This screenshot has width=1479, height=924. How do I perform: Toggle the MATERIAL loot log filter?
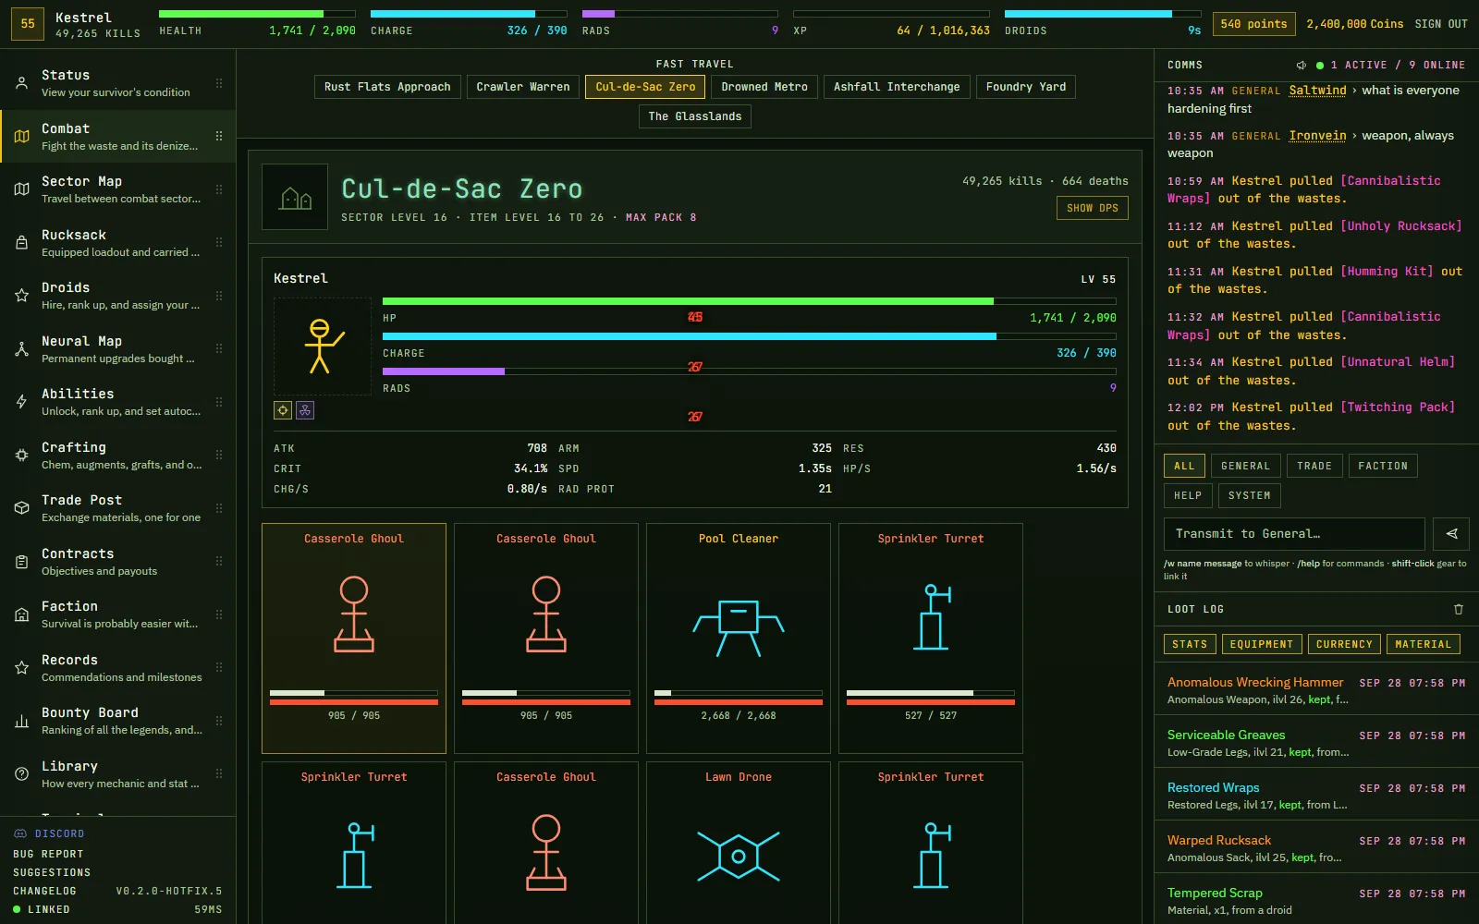click(1424, 644)
